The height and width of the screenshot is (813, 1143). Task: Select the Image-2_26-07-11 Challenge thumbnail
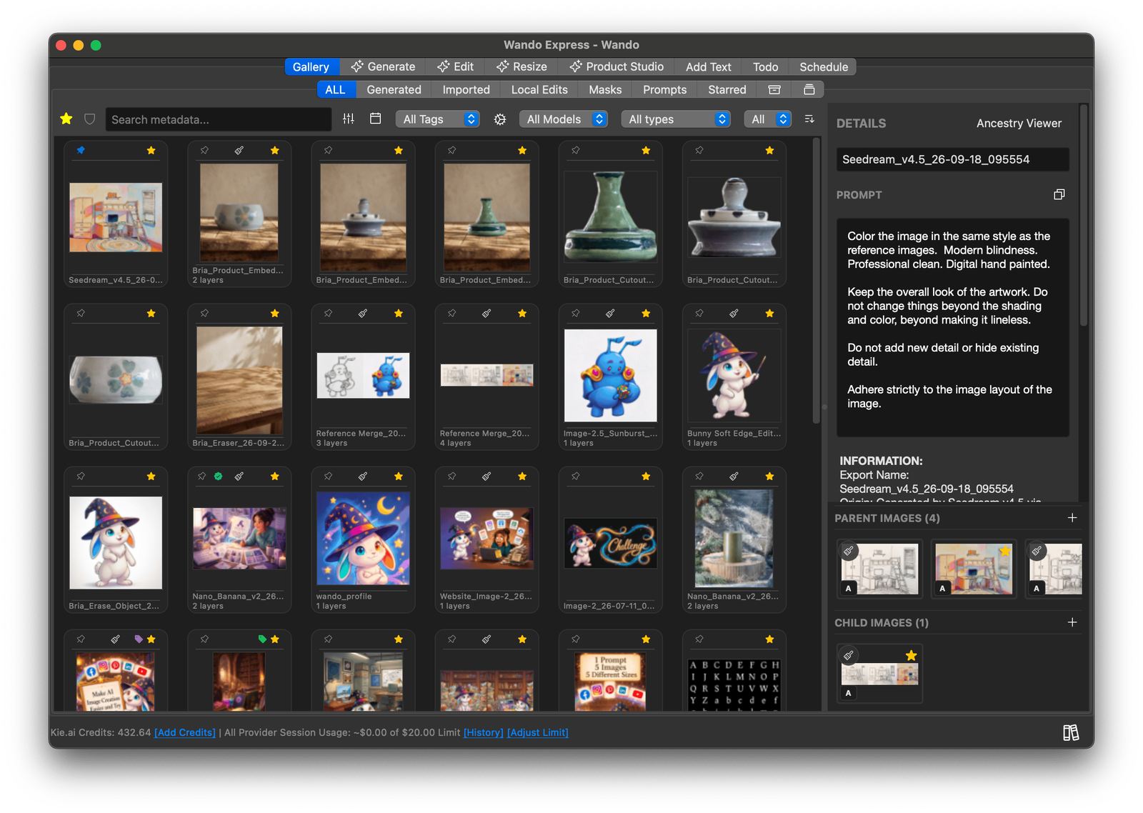(611, 544)
